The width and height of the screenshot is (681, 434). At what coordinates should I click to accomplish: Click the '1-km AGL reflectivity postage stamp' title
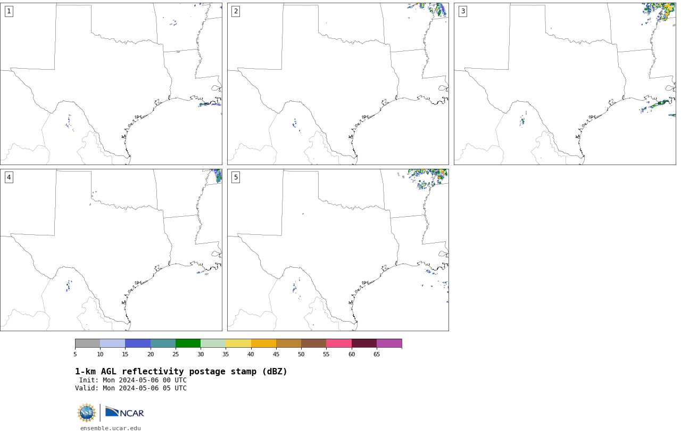(181, 372)
